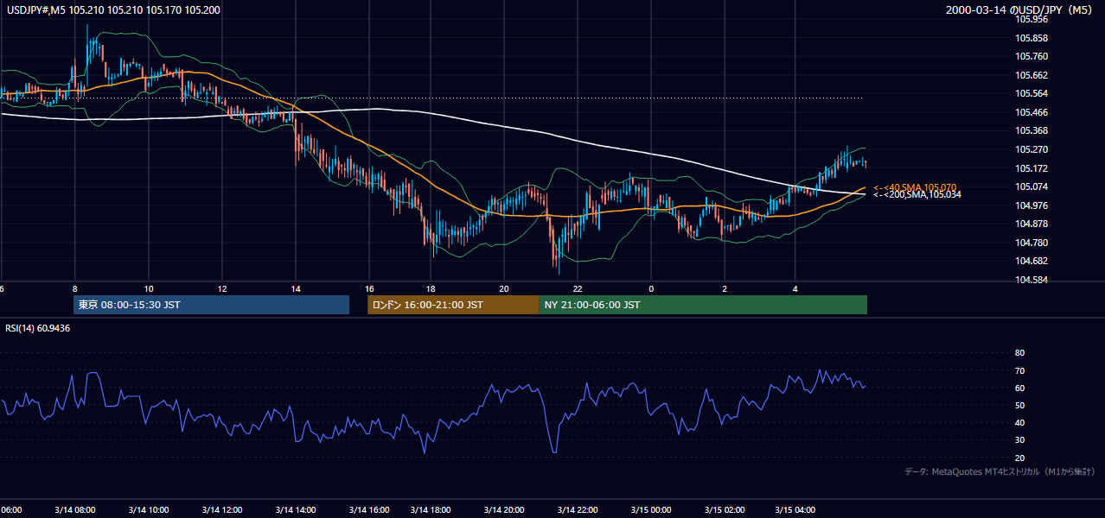The width and height of the screenshot is (1105, 518).
Task: Select the ロンドン 16:00-21:00 JST session bar
Action: [453, 305]
